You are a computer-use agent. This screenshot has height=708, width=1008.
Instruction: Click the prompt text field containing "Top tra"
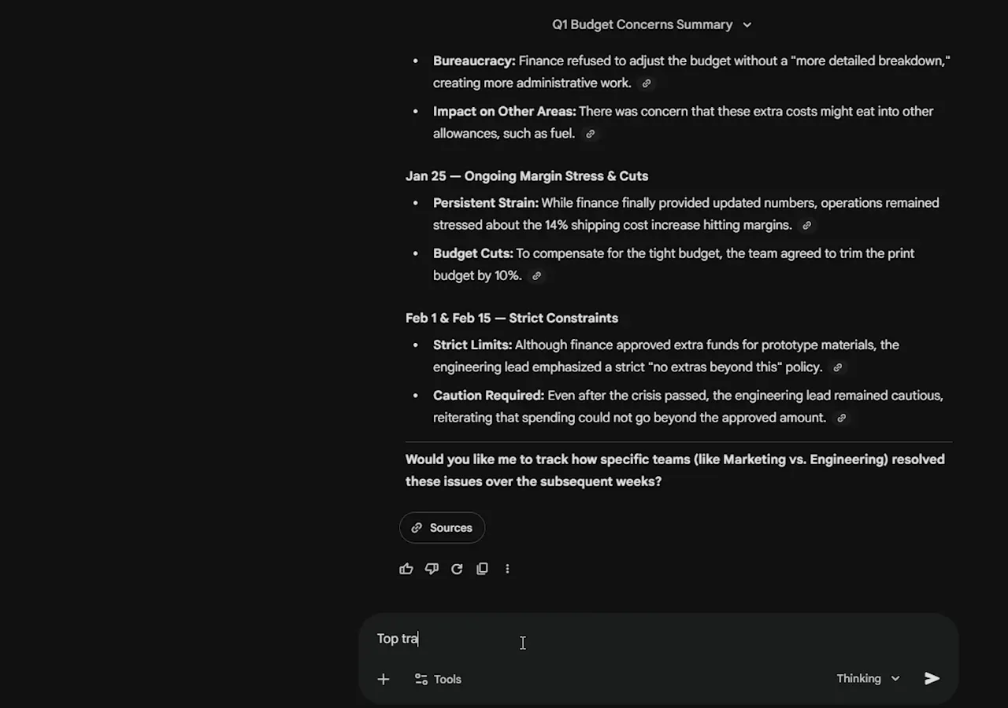click(658, 639)
